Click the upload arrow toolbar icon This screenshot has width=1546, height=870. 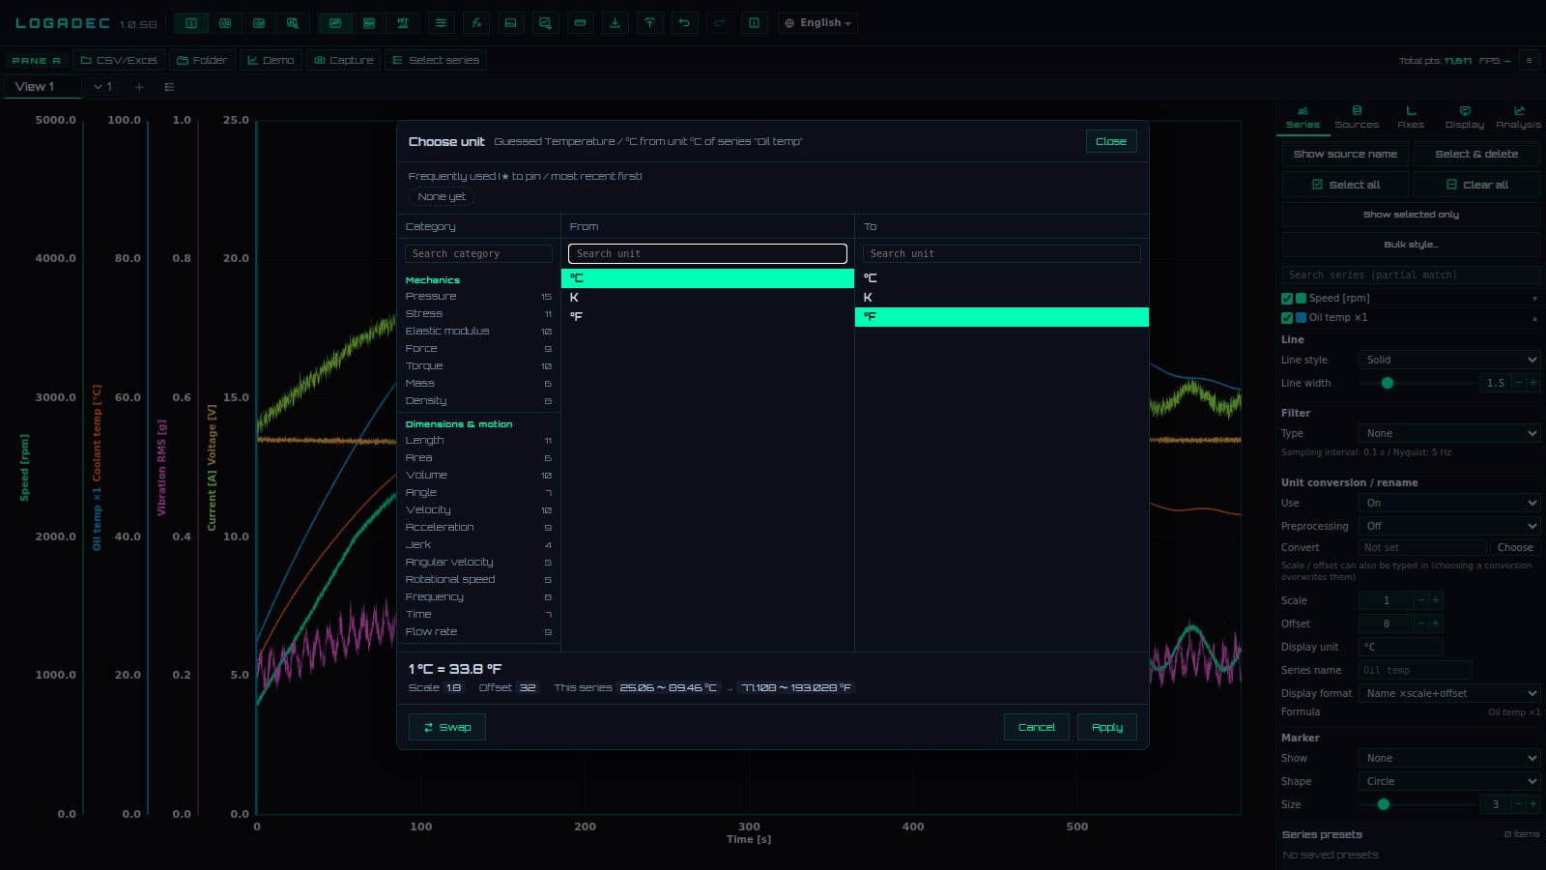pos(650,23)
